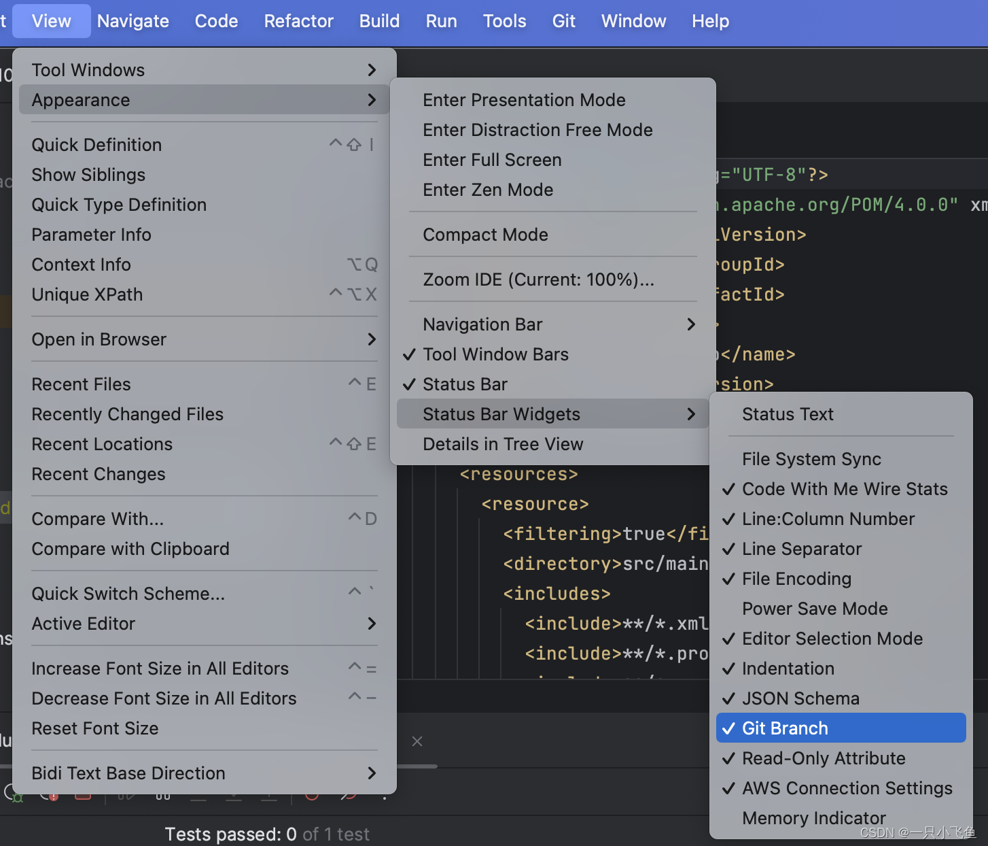Click 'Tests passed: 0 of 1 test' status text
This screenshot has height=846, width=988.
pos(267,834)
